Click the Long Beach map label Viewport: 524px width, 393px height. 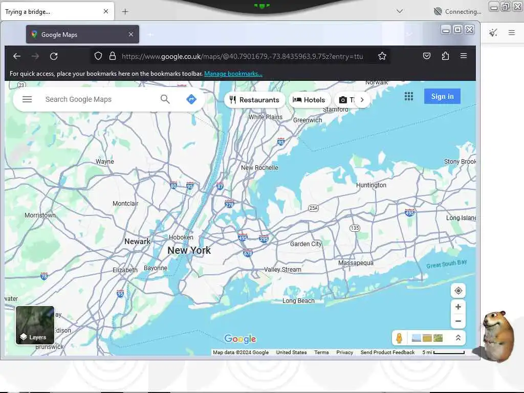tap(298, 301)
